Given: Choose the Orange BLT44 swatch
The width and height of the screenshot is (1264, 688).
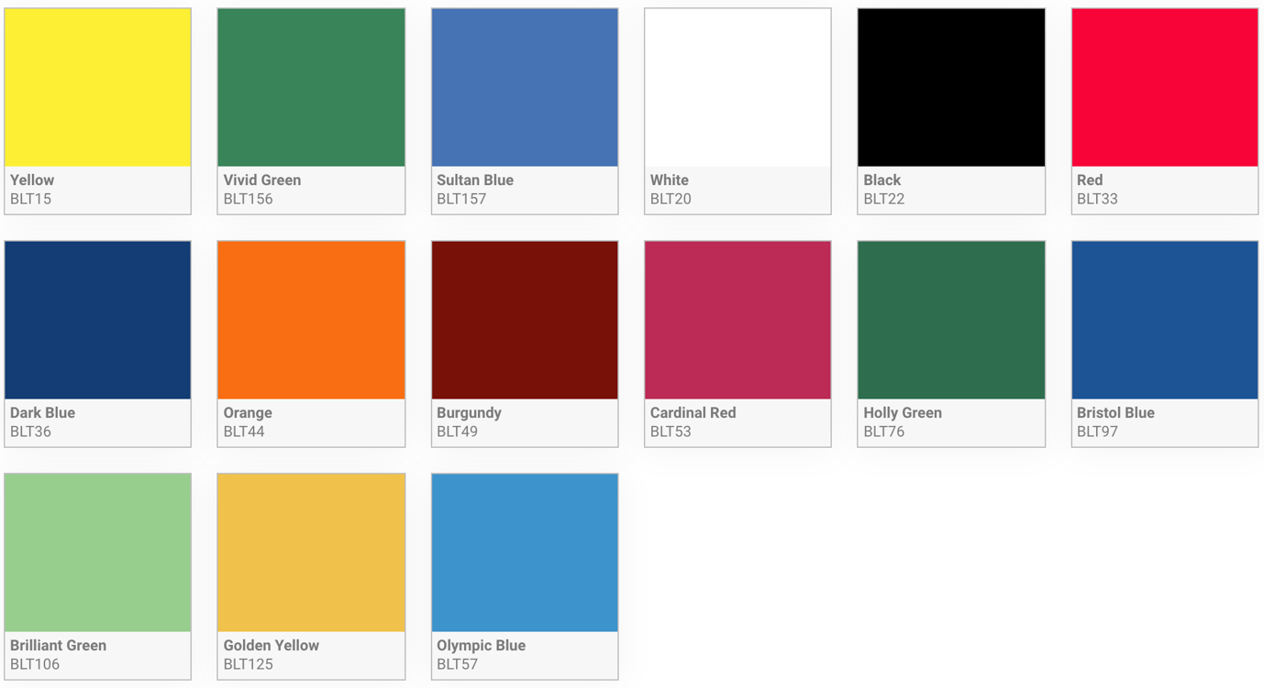Looking at the screenshot, I should pyautogui.click(x=311, y=321).
